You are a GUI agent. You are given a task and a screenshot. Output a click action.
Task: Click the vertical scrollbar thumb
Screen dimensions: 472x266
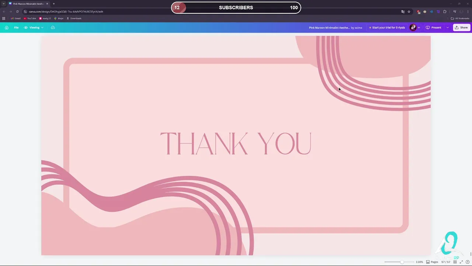click(x=471, y=253)
